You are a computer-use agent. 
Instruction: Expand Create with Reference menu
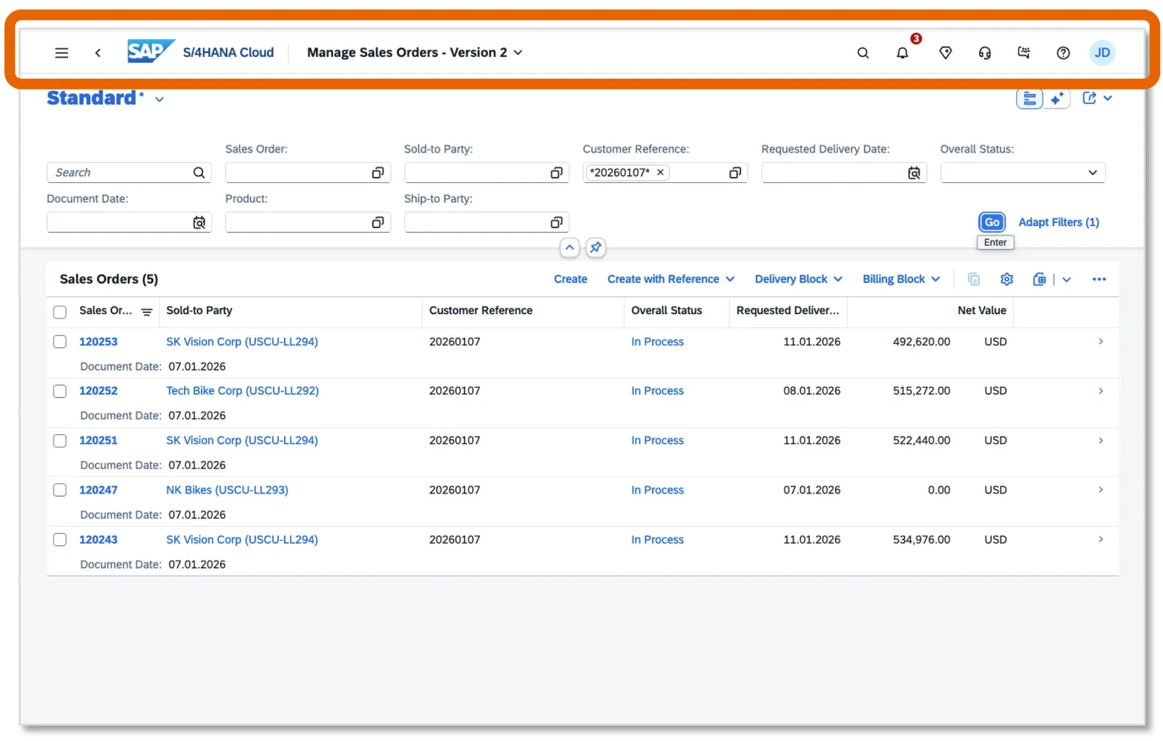[x=671, y=279]
